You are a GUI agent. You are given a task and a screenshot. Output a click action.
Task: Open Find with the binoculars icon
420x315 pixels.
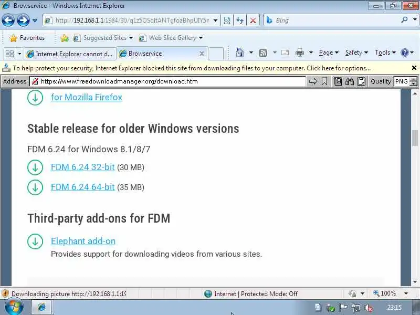pos(349,81)
